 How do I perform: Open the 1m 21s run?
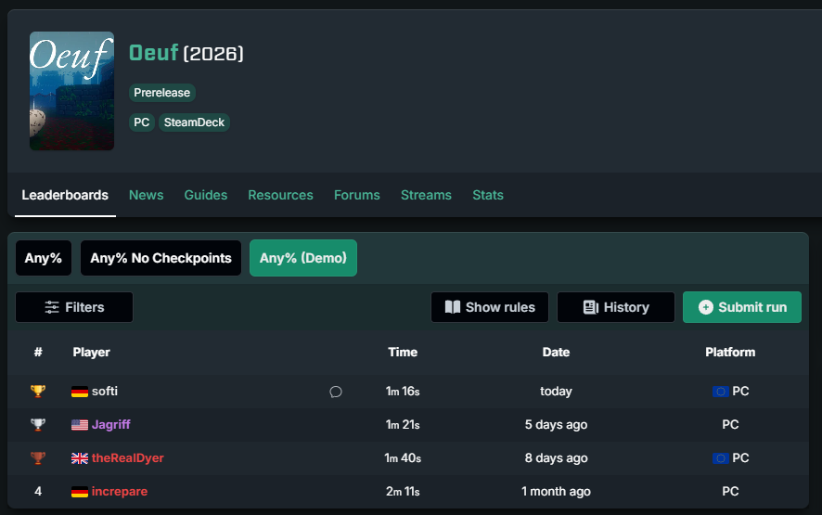[x=403, y=424]
